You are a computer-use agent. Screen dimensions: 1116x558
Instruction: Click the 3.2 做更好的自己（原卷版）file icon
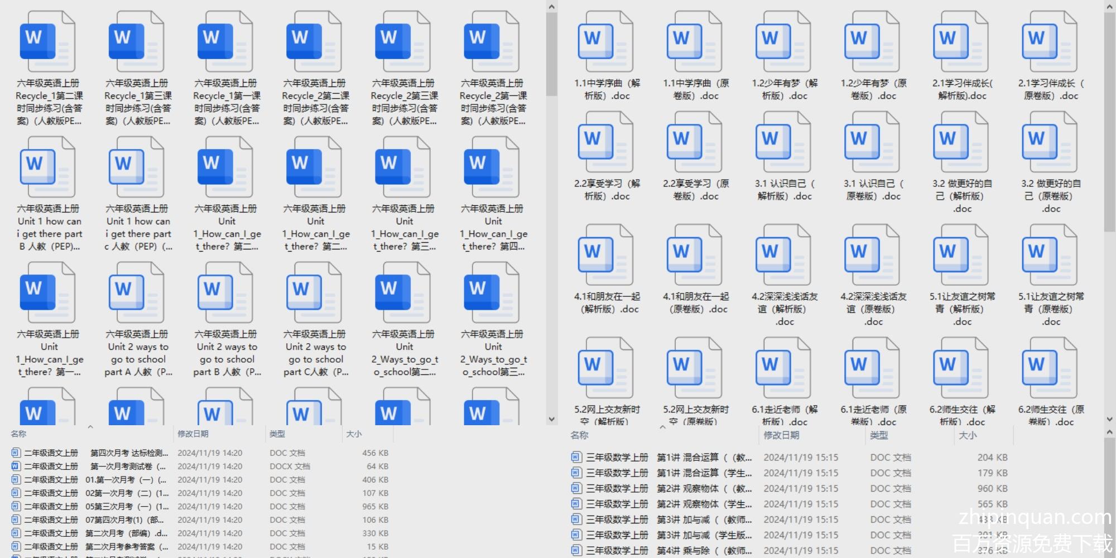(x=1050, y=142)
